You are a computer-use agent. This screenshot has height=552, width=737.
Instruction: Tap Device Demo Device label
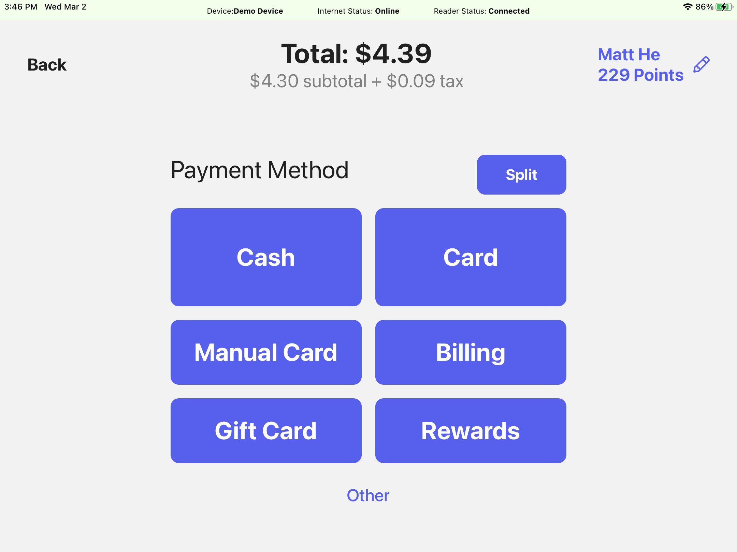[245, 11]
